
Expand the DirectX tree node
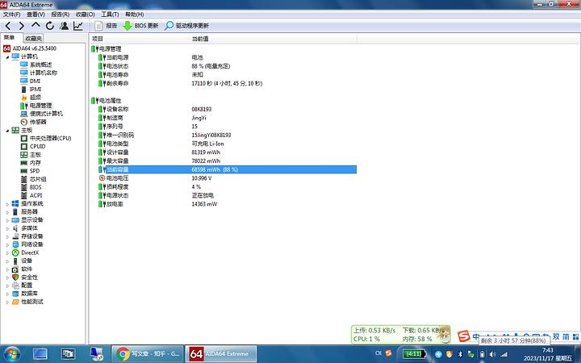click(7, 252)
